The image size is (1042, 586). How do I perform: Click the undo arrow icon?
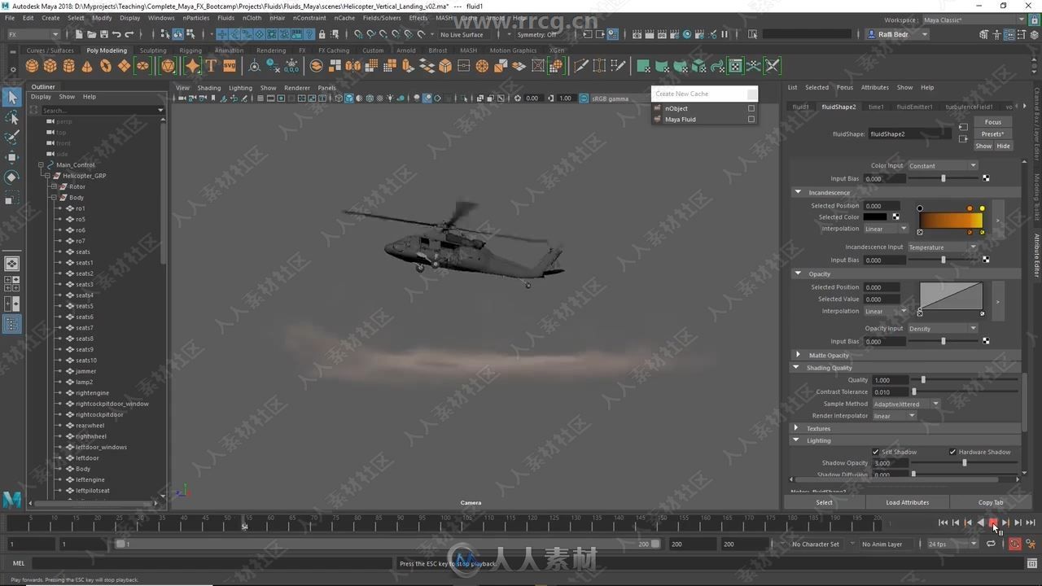(x=116, y=34)
